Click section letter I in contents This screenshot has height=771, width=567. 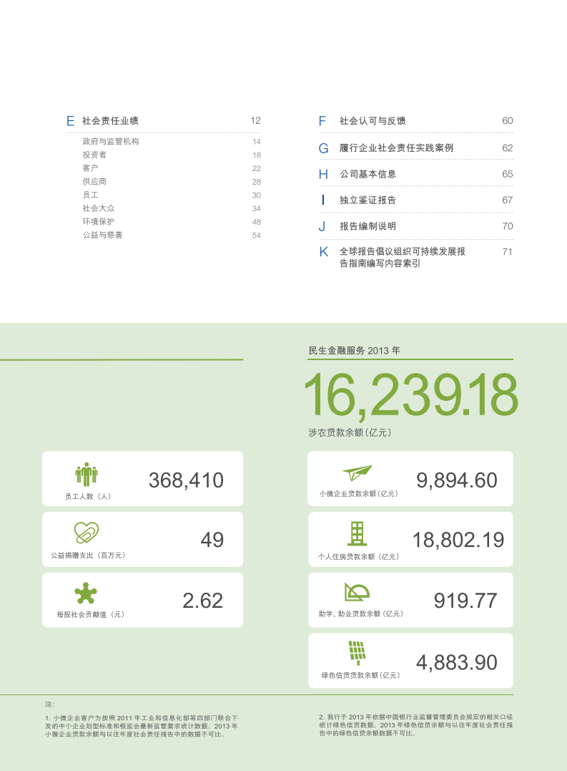click(x=322, y=200)
